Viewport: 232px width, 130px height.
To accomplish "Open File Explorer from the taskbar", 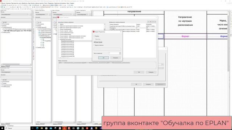I will pyautogui.click(x=42, y=128).
